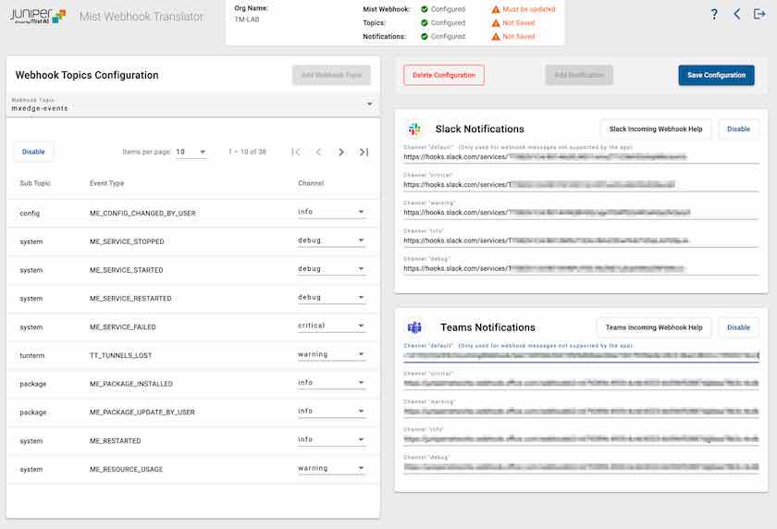Jump to first page of topics table
777x529 pixels.
(296, 152)
